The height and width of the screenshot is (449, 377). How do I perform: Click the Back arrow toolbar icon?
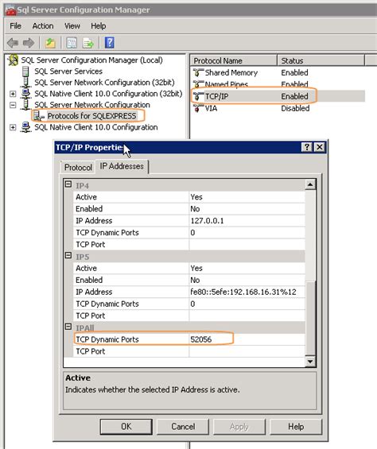tap(13, 43)
